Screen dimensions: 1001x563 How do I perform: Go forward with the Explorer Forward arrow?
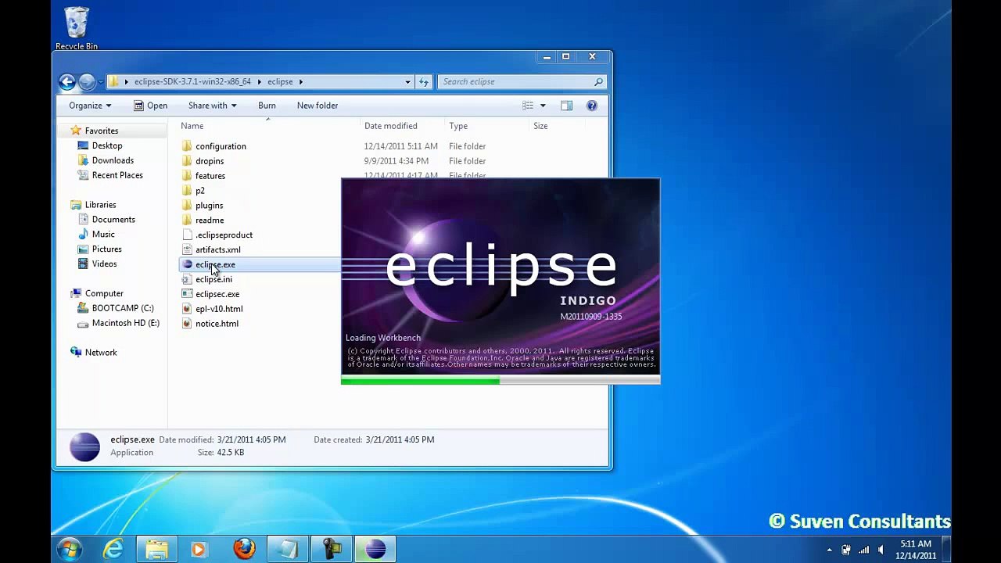(86, 81)
